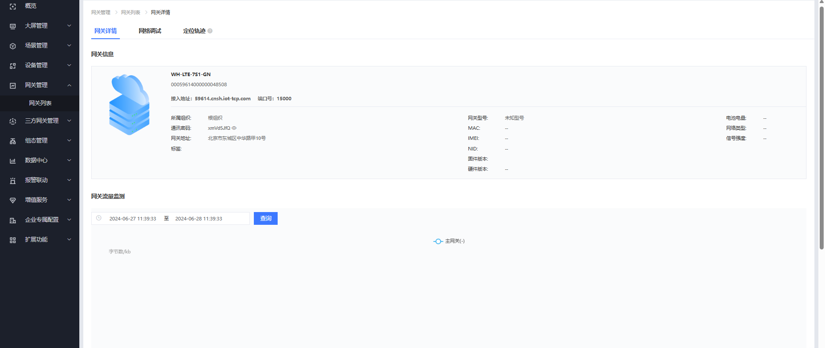This screenshot has height=348, width=825.
Task: Click the gateway cloud server image
Action: 129,105
